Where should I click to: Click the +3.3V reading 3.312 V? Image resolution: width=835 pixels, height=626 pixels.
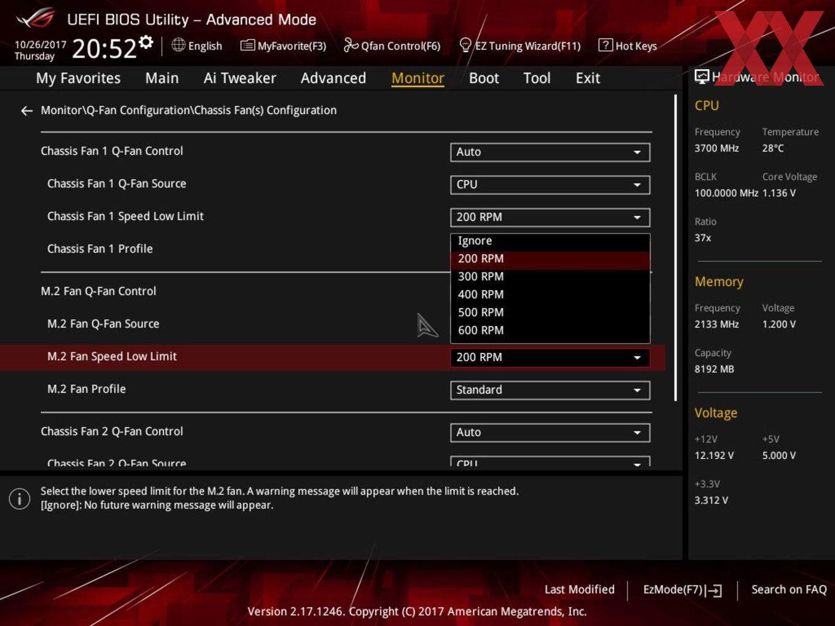711,501
